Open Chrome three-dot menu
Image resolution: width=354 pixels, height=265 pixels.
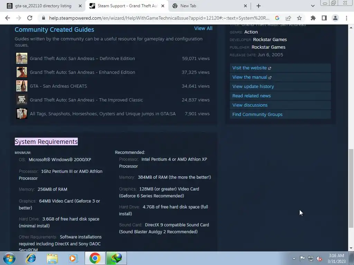point(346,18)
